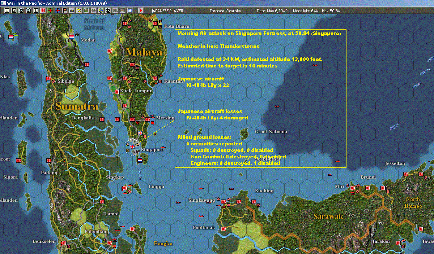Click the Groot Natoena island label

pos(271,132)
